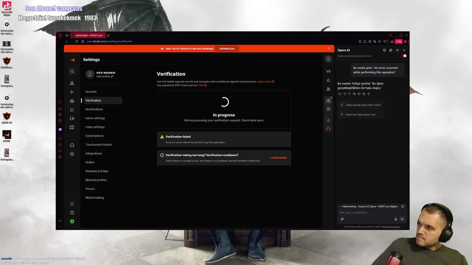Click the play triangle icon in the FACEIT sidebar
The height and width of the screenshot is (265, 472).
pyautogui.click(x=72, y=92)
